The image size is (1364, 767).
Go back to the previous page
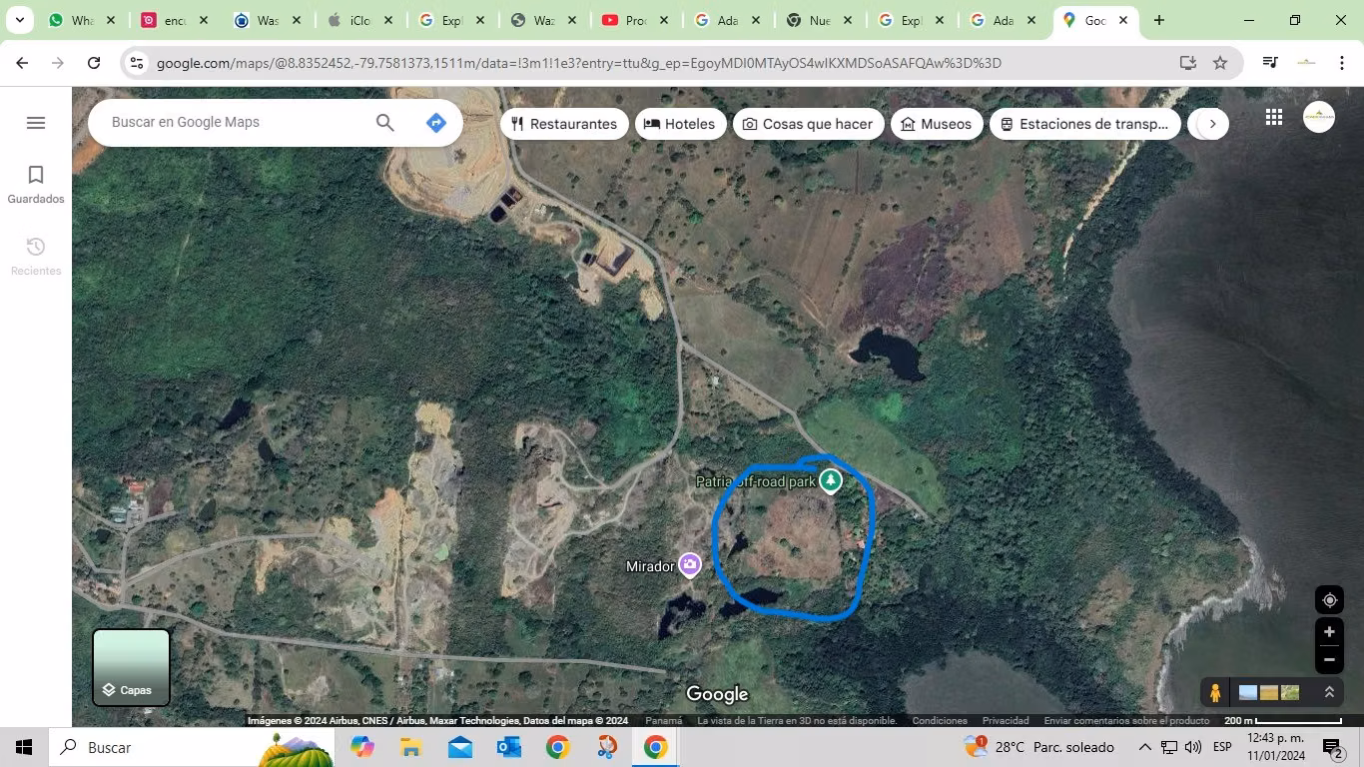(x=22, y=63)
